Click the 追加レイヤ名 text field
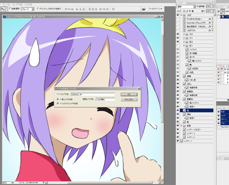The width and height of the screenshot is (229, 185). pyautogui.click(x=105, y=99)
